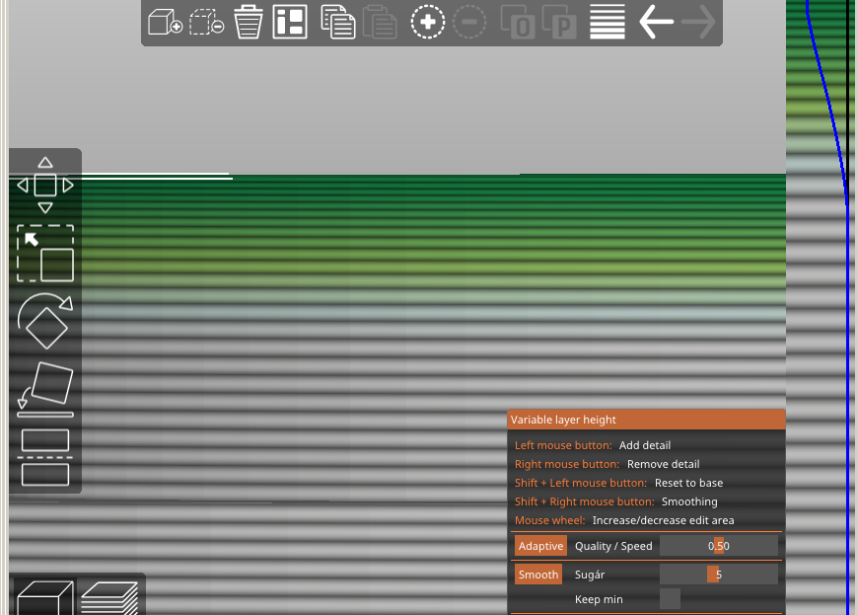Viewport: 858px width, 615px height.
Task: Click the Delete selected object icon
Action: click(x=207, y=22)
